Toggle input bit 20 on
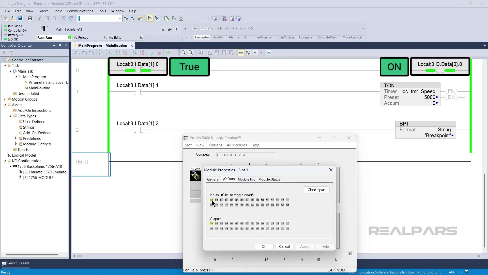 [x=232, y=205]
